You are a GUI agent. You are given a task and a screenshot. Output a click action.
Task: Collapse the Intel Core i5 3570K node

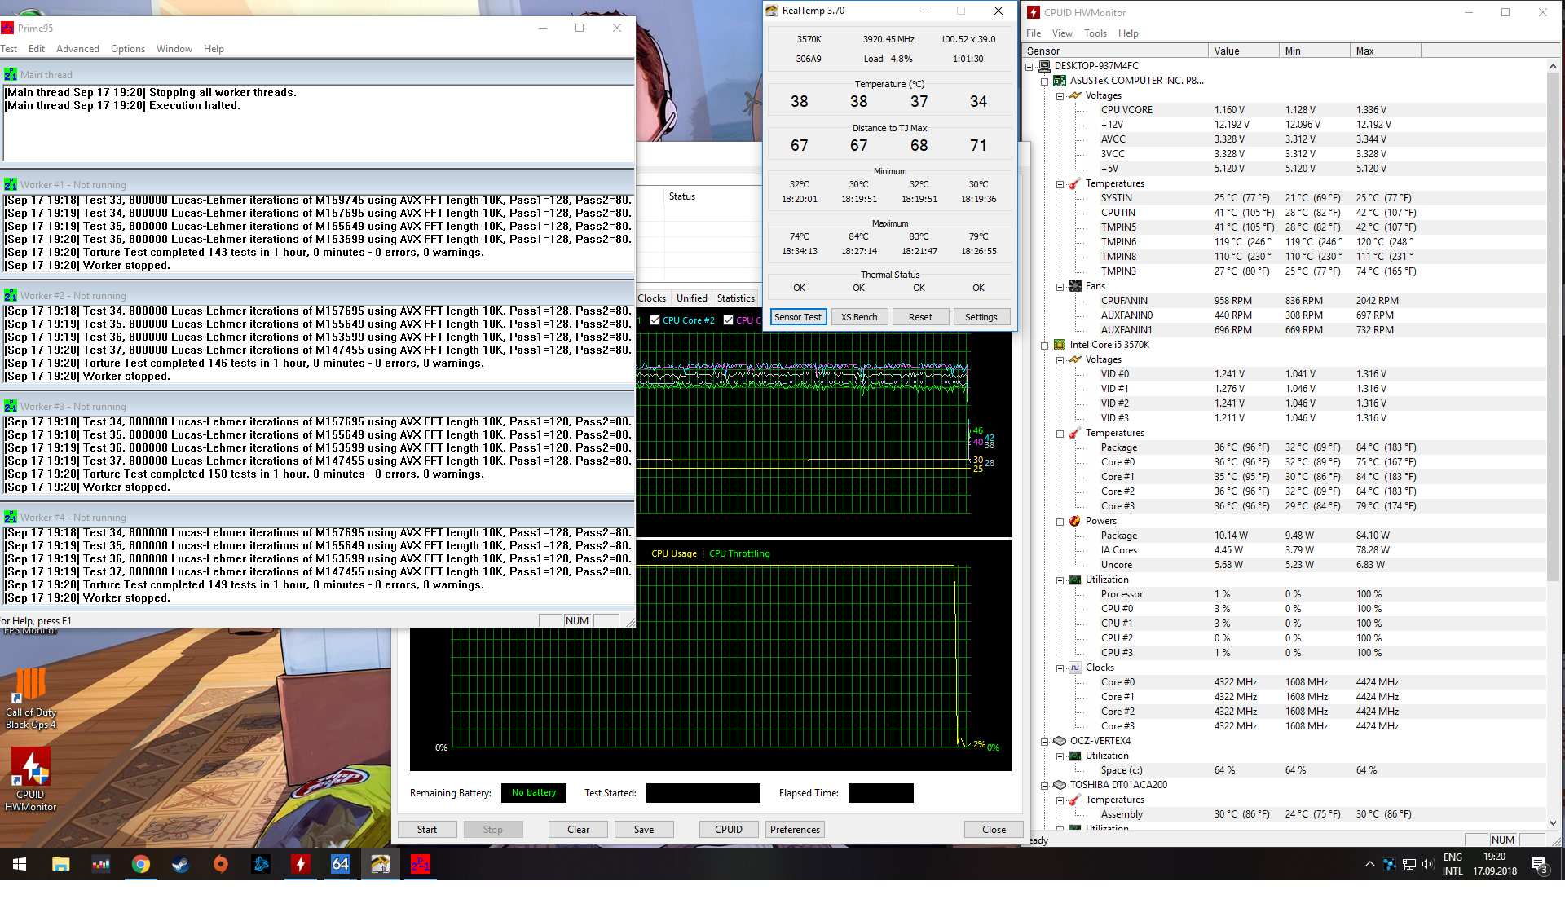(1044, 345)
